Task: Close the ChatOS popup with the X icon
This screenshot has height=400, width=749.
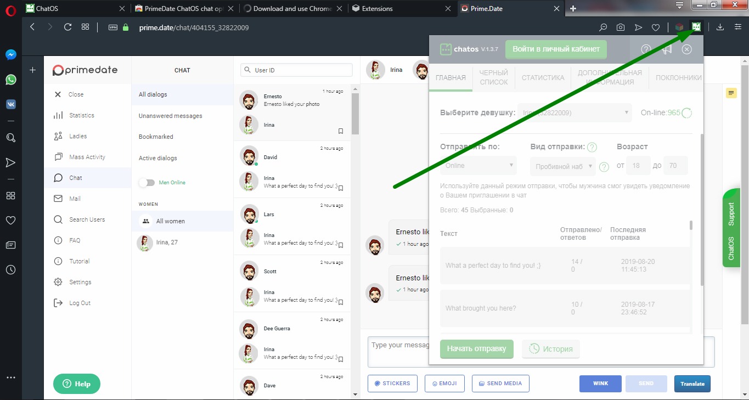Action: 686,49
